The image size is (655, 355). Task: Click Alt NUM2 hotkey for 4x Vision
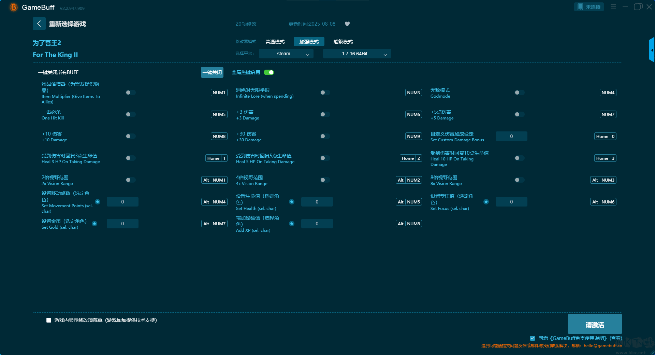pyautogui.click(x=409, y=180)
